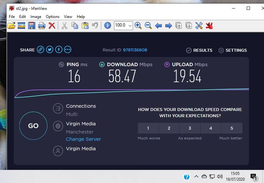Open the Edit menu

click(23, 17)
